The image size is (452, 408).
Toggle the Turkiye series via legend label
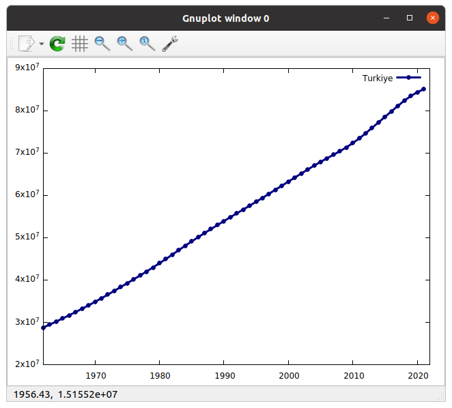377,78
